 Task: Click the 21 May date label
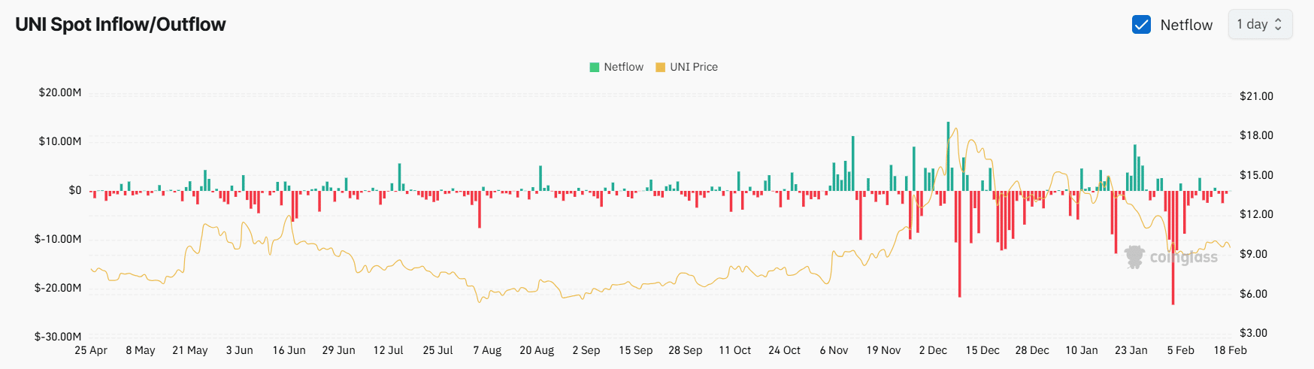click(x=190, y=350)
